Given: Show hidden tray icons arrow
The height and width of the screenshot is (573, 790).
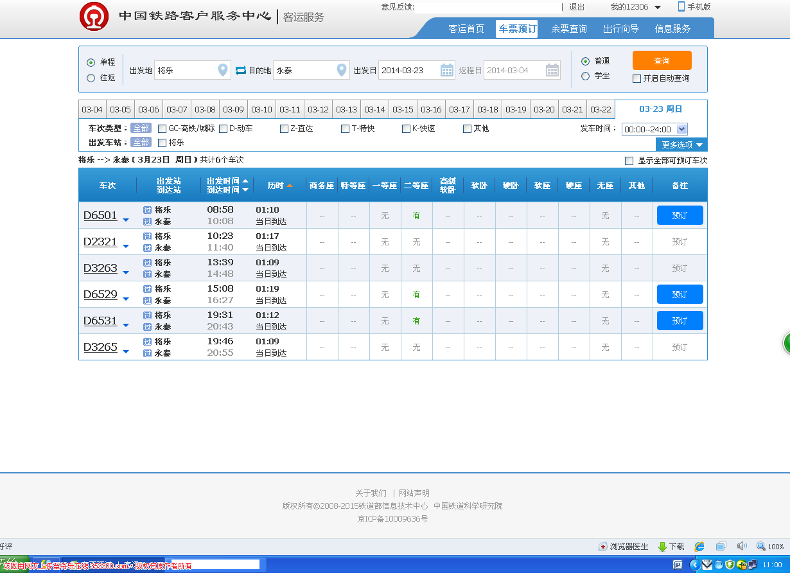Looking at the screenshot, I should point(694,565).
